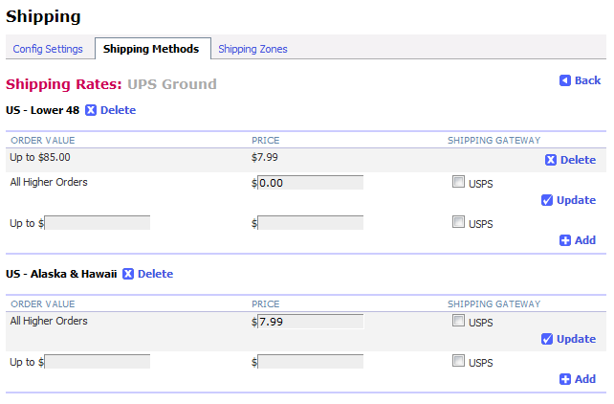Check USPS for Alaska & Hawaii All Higher Orders

pyautogui.click(x=458, y=321)
